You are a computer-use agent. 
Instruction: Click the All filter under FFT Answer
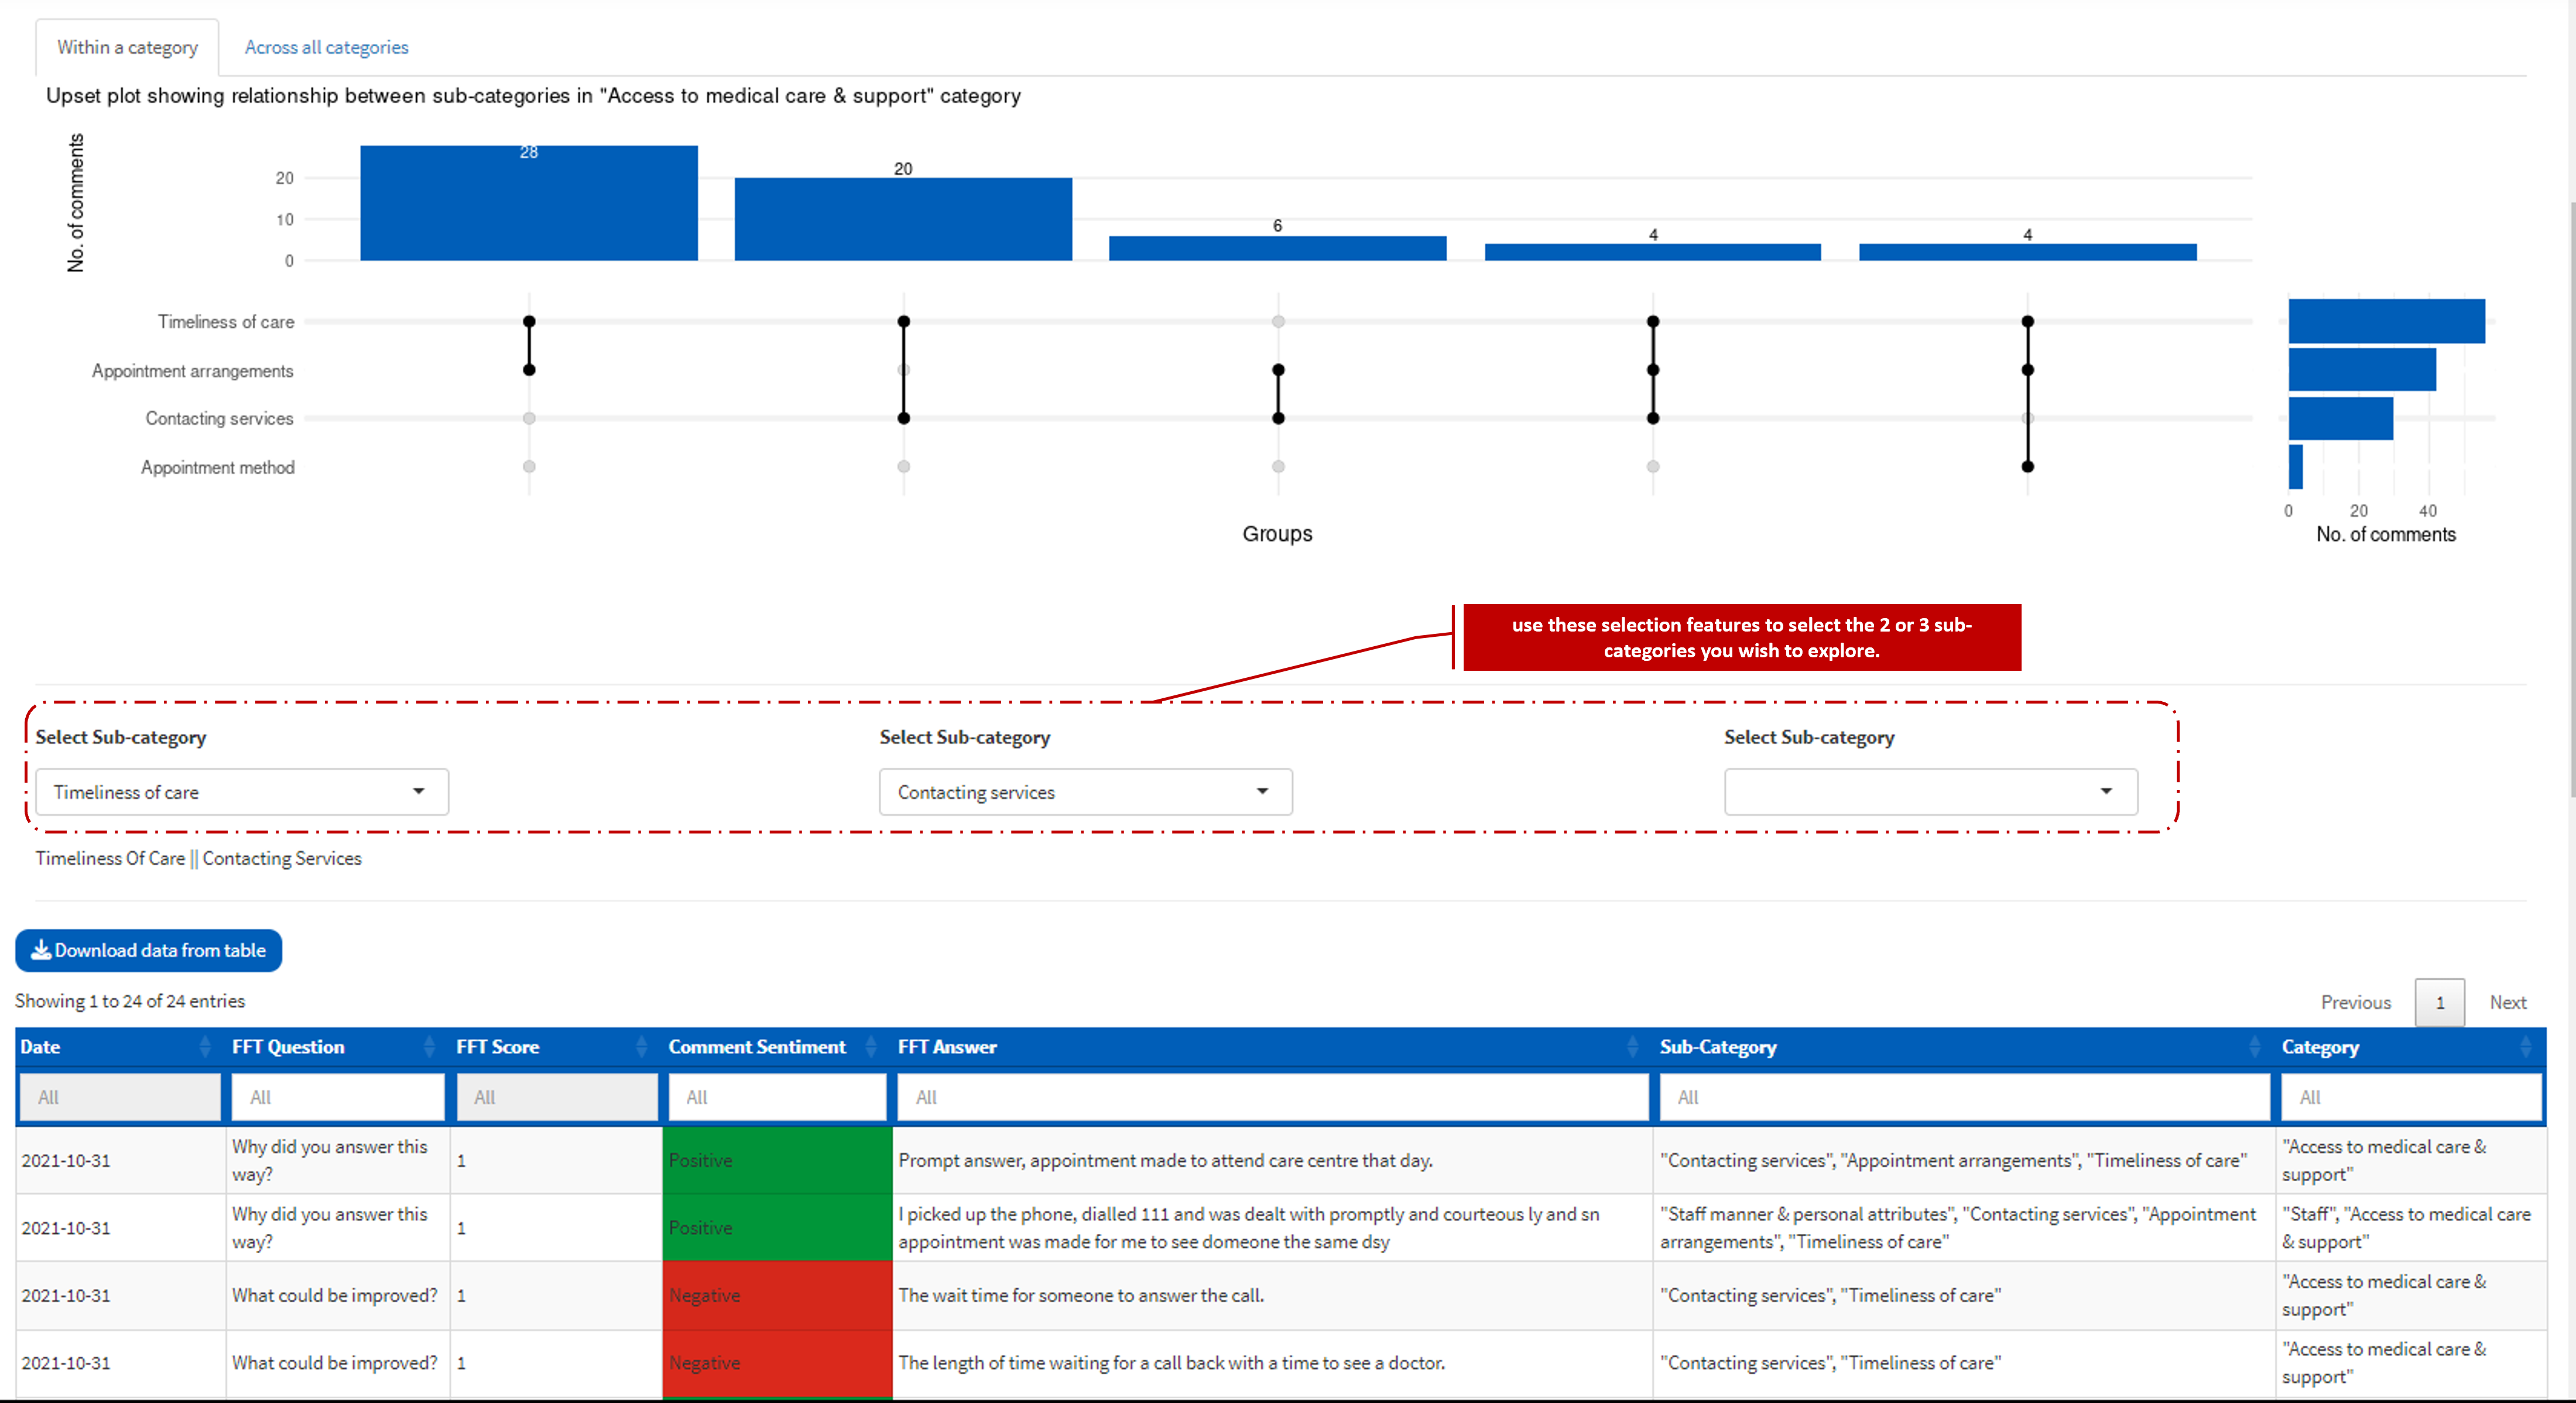[x=1271, y=1096]
